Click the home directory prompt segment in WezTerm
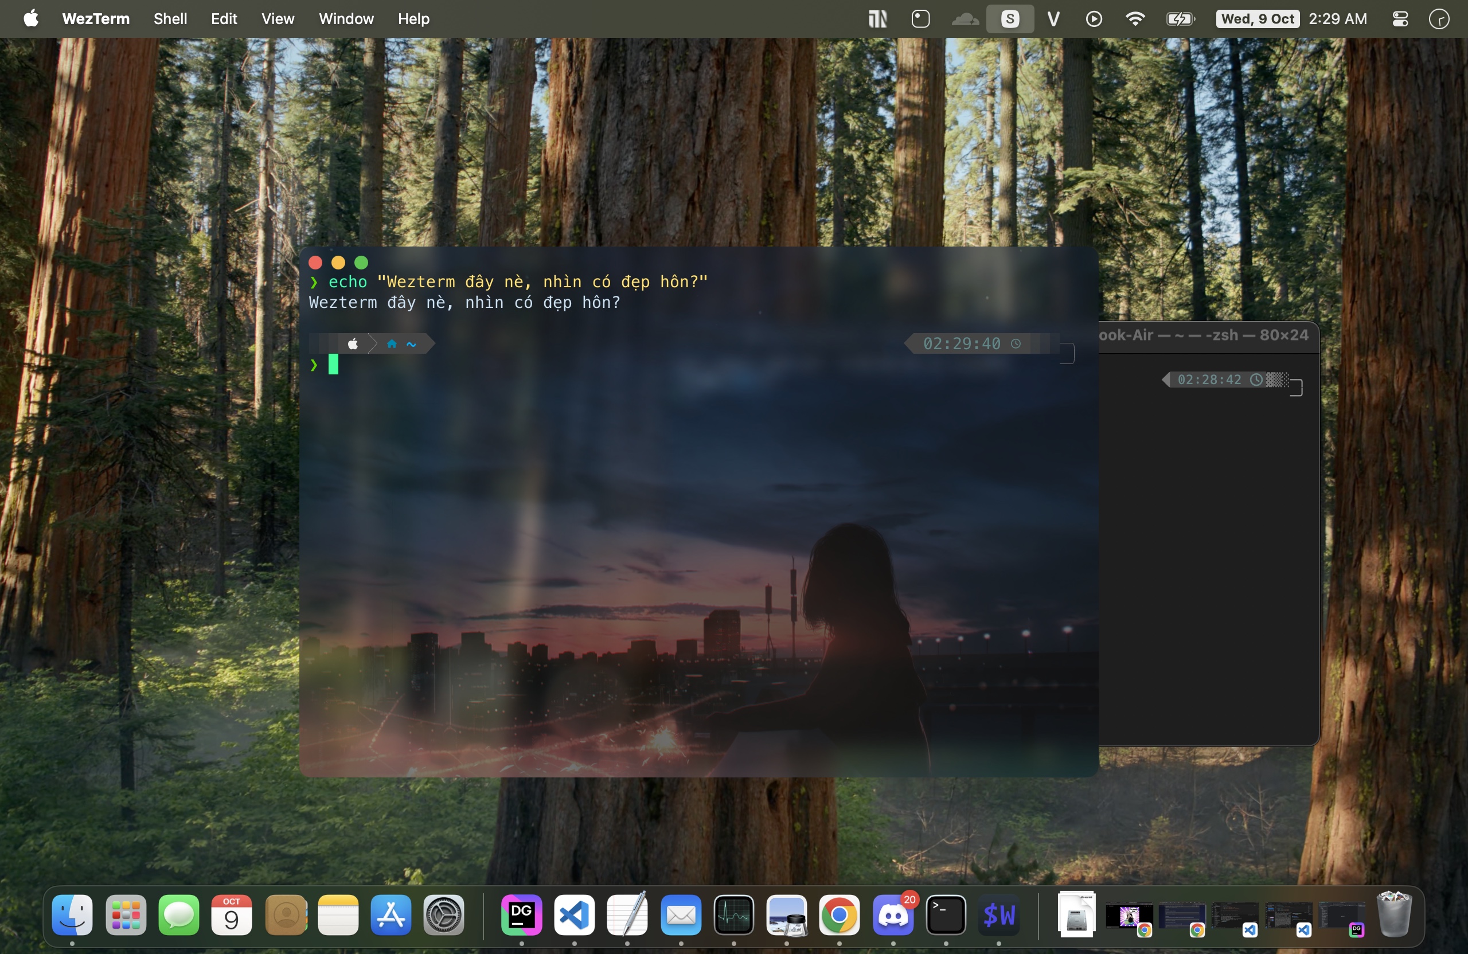Screen dimensions: 1468x954 (401, 343)
